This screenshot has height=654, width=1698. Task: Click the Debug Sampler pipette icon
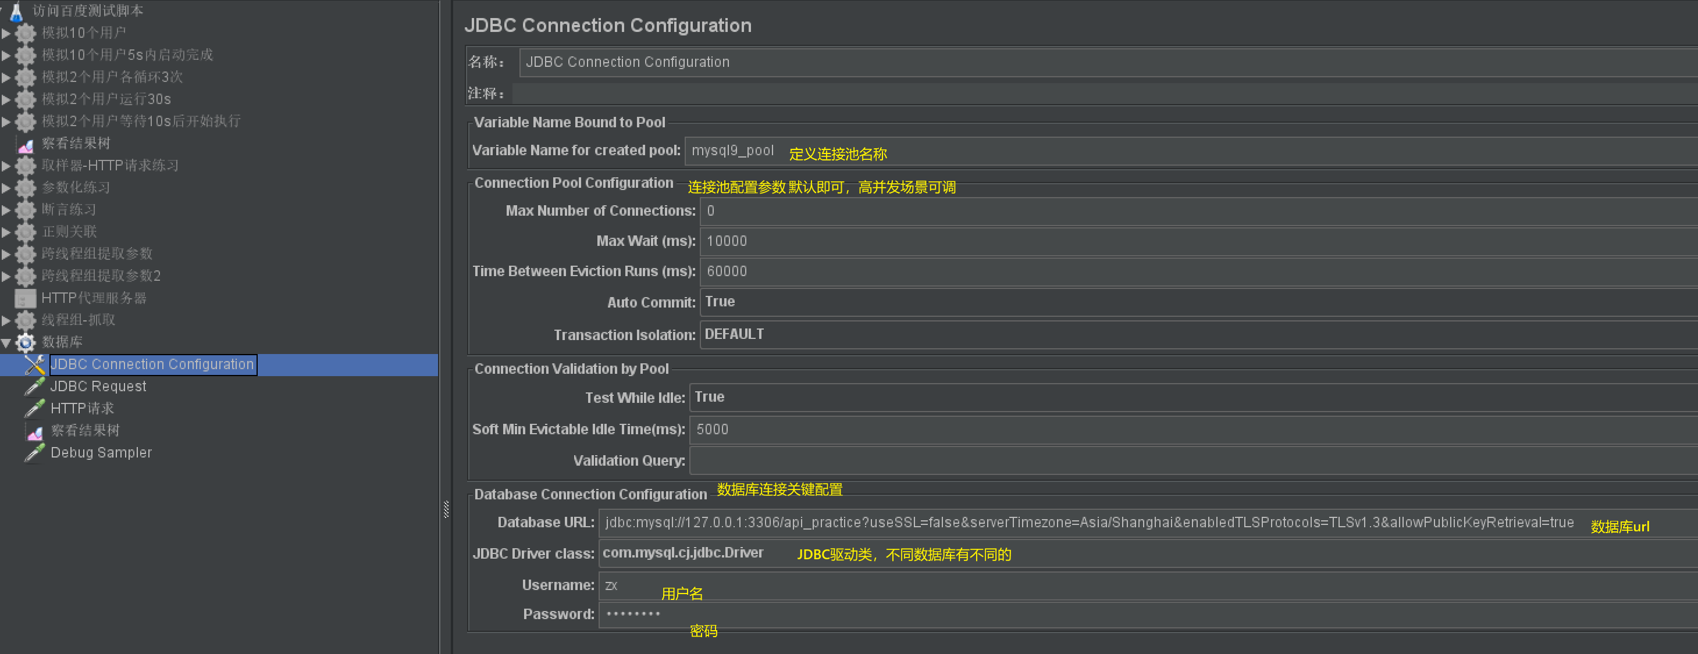[x=34, y=453]
